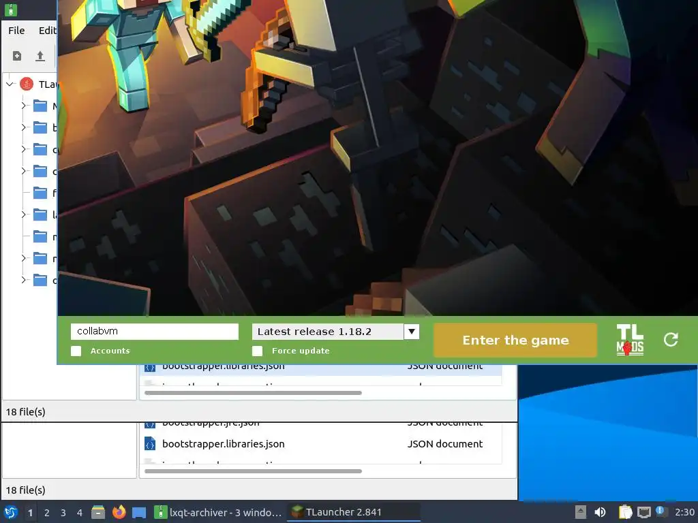Click the removable media eject tray icon
This screenshot has height=523, width=698.
[x=580, y=512]
